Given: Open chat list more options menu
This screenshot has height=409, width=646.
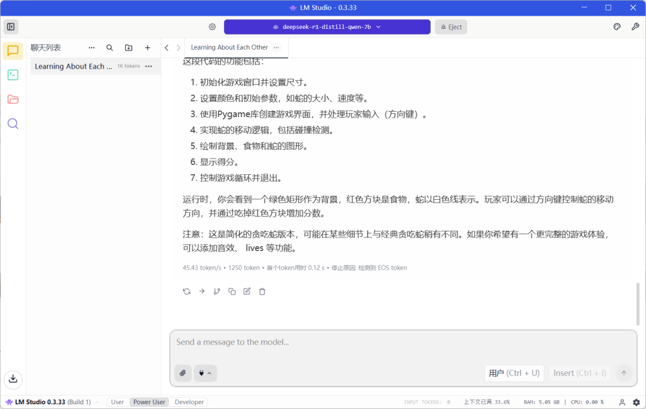Looking at the screenshot, I should click(92, 48).
